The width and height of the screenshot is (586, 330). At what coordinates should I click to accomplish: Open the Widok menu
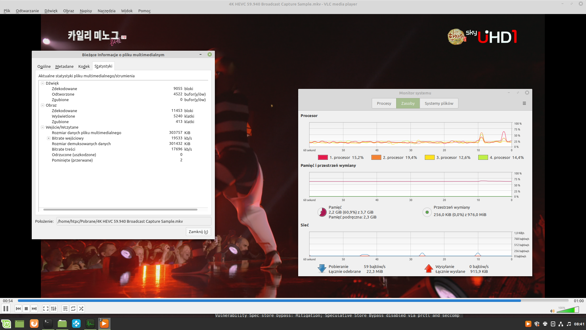click(x=127, y=11)
